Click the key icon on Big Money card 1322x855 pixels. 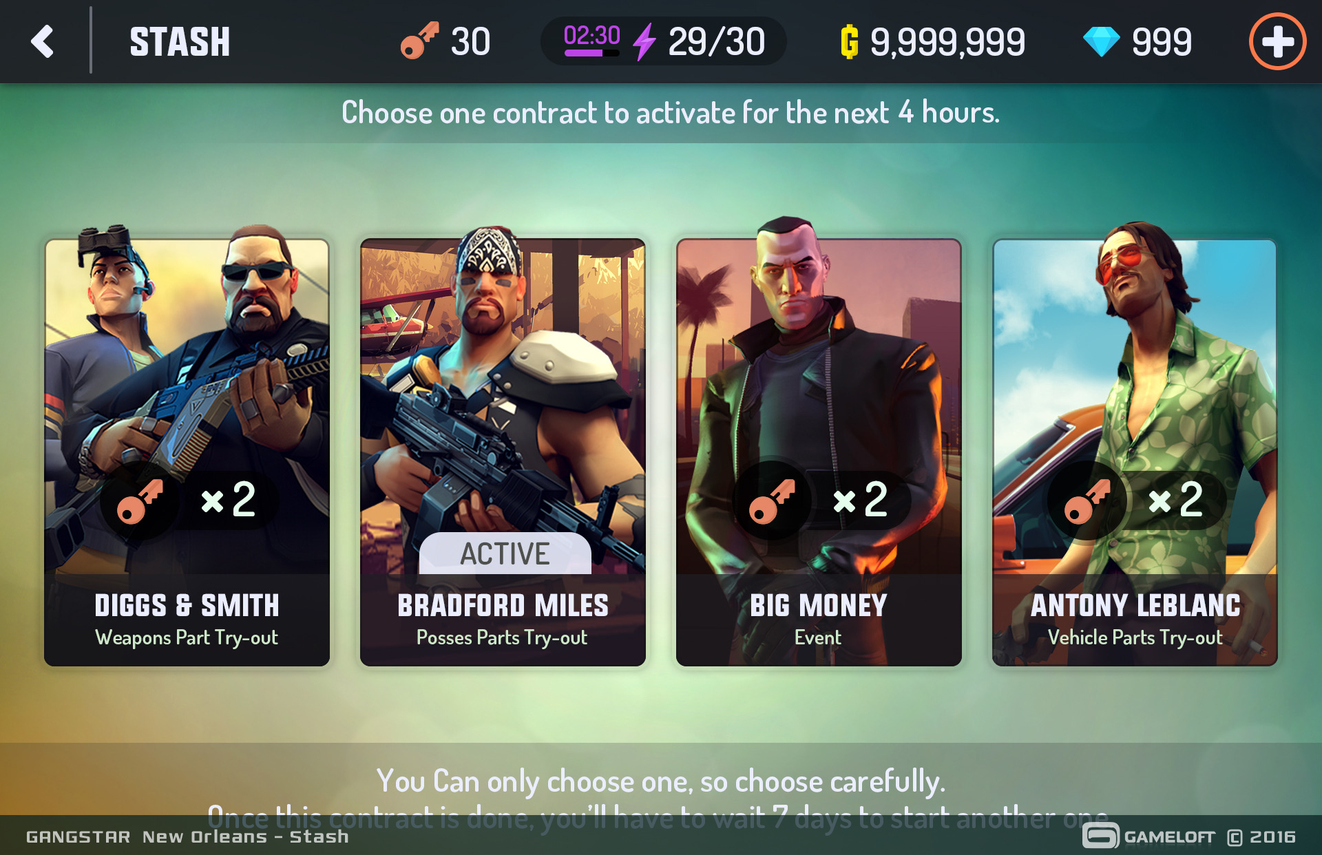pyautogui.click(x=772, y=500)
